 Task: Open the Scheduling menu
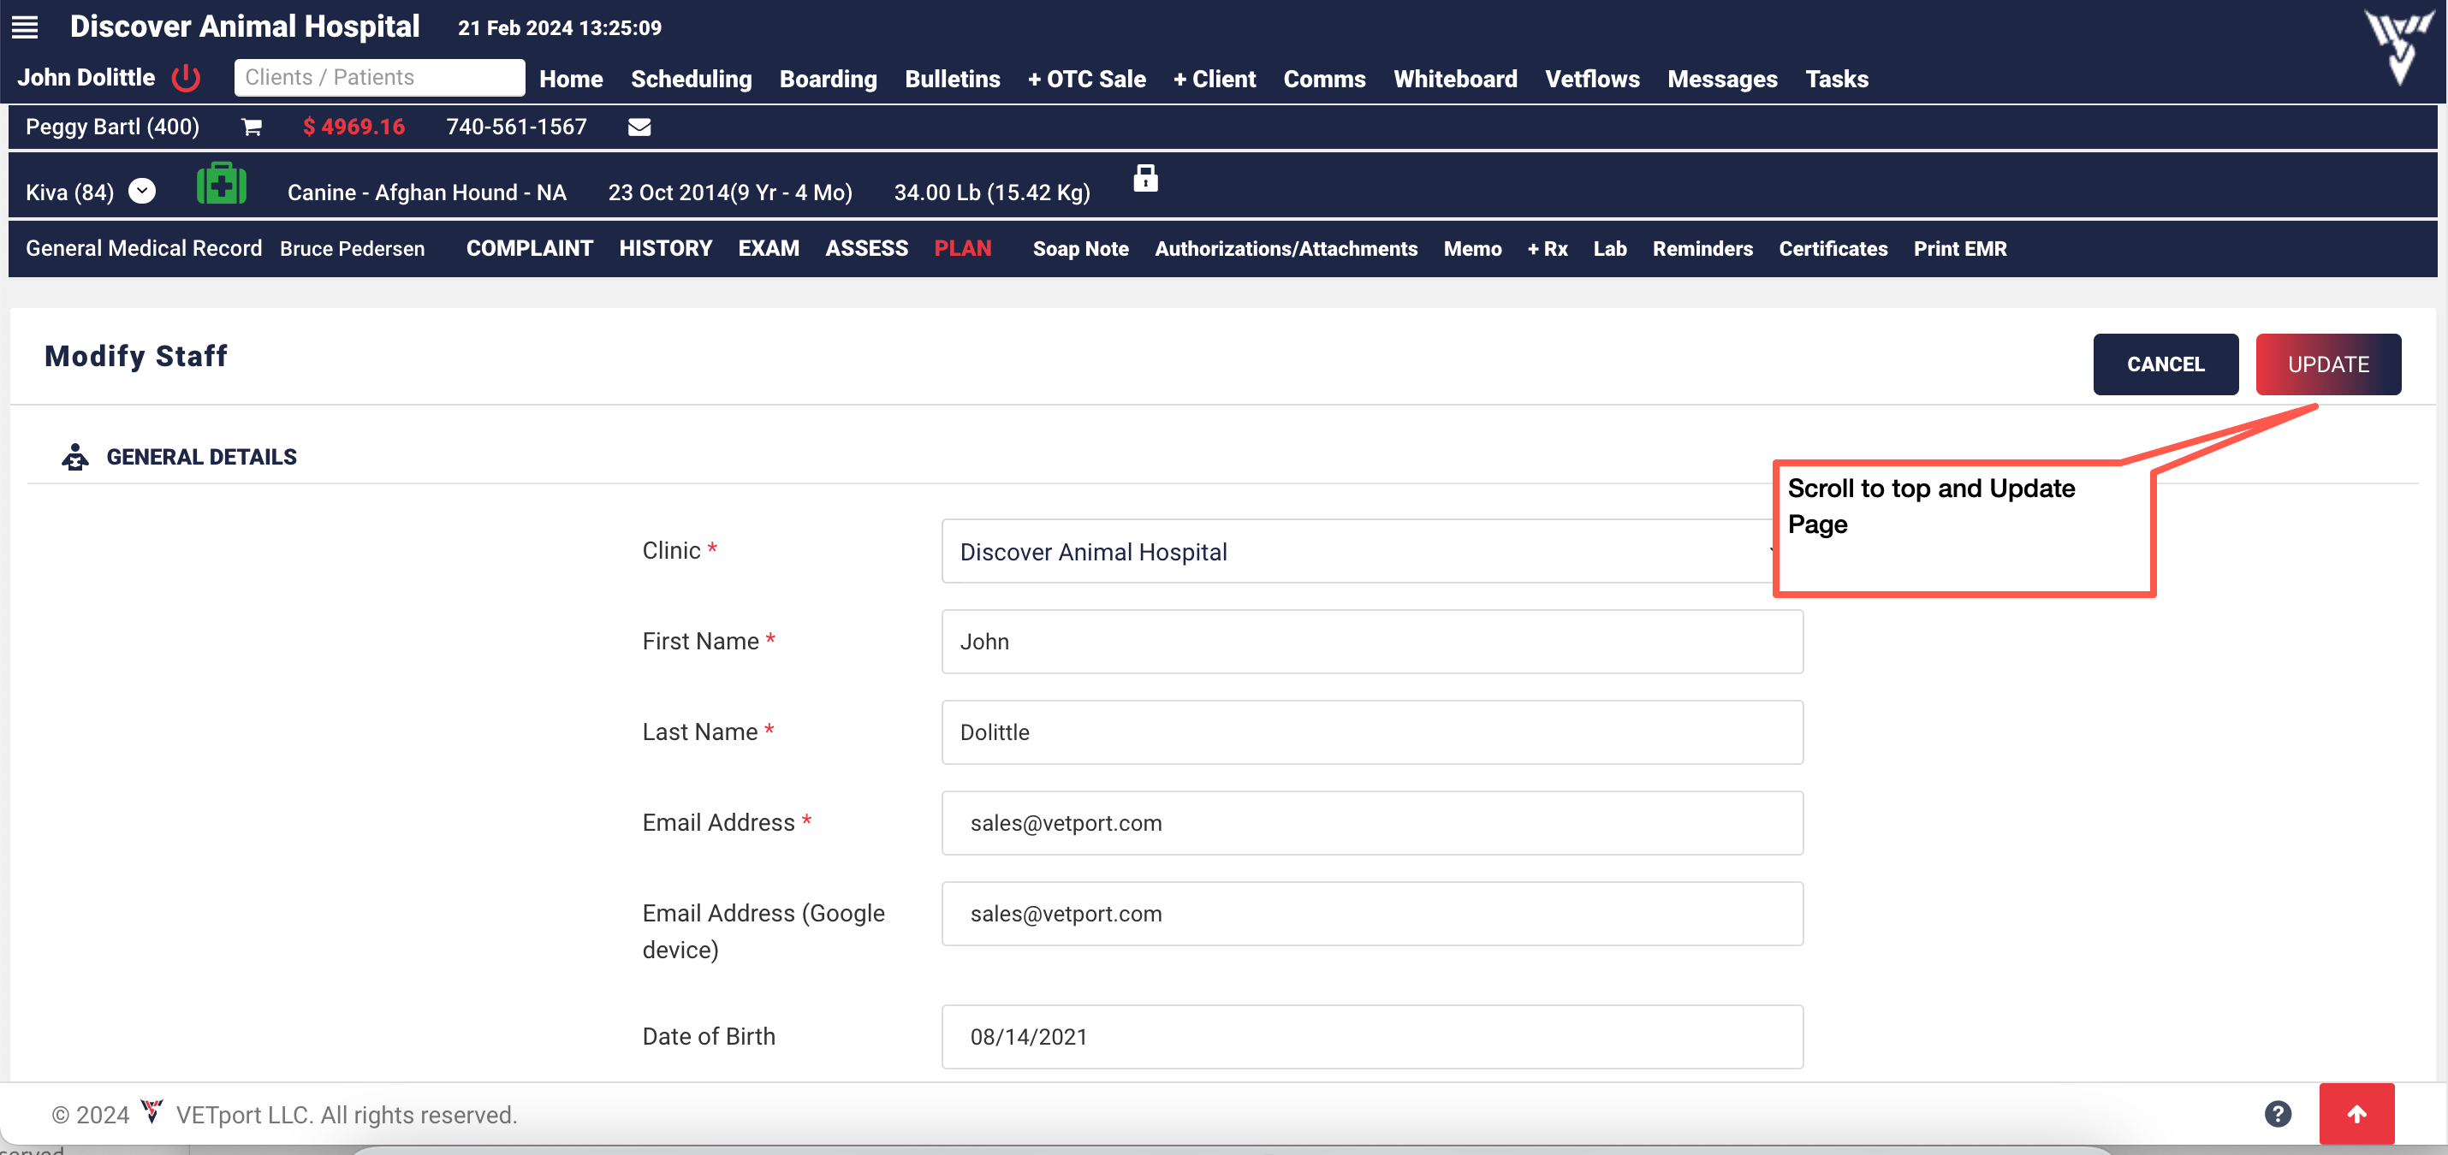tap(691, 79)
